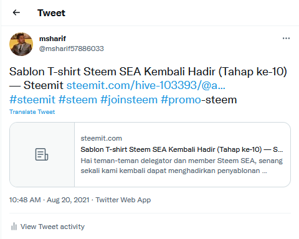Click the 10:48 AM timestamp
The image size is (299, 239).
pyautogui.click(x=25, y=200)
